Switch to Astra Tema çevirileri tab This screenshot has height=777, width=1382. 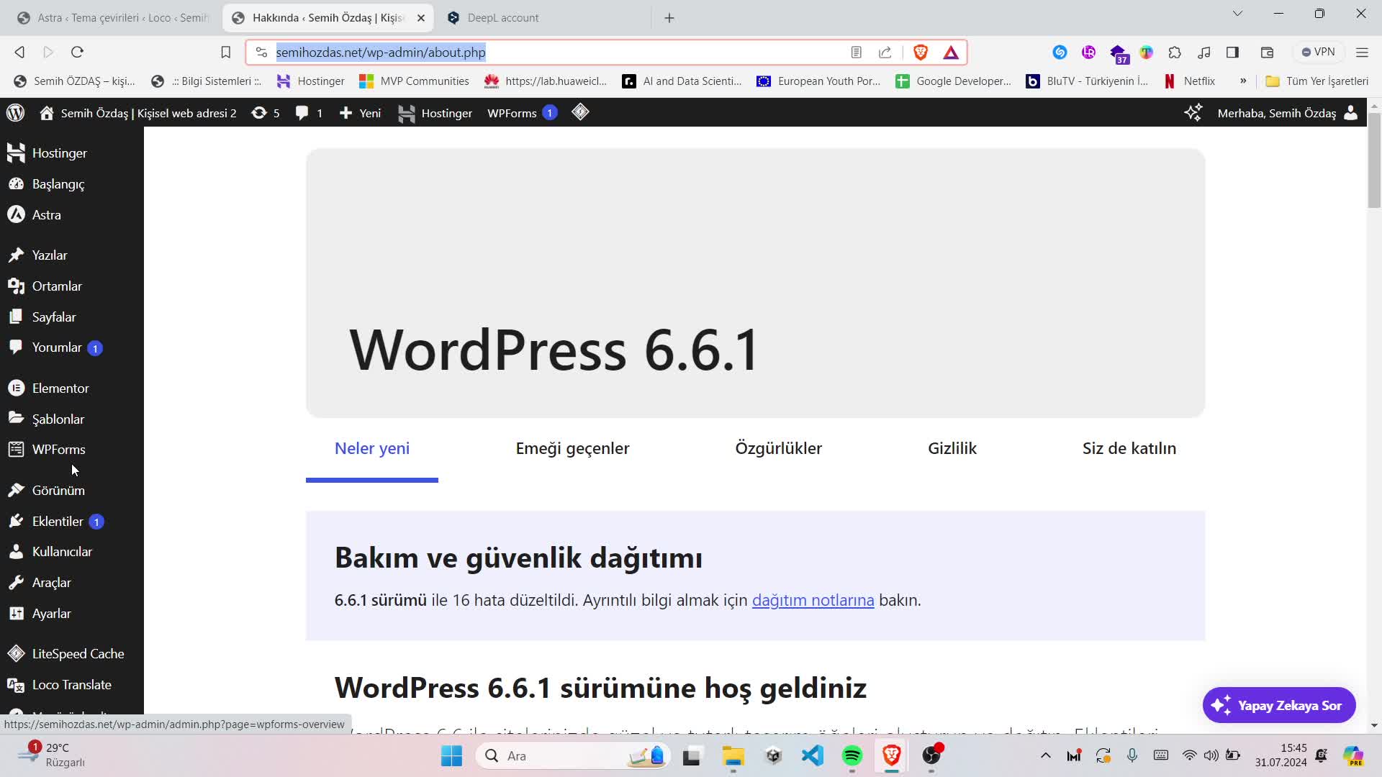[x=112, y=18]
